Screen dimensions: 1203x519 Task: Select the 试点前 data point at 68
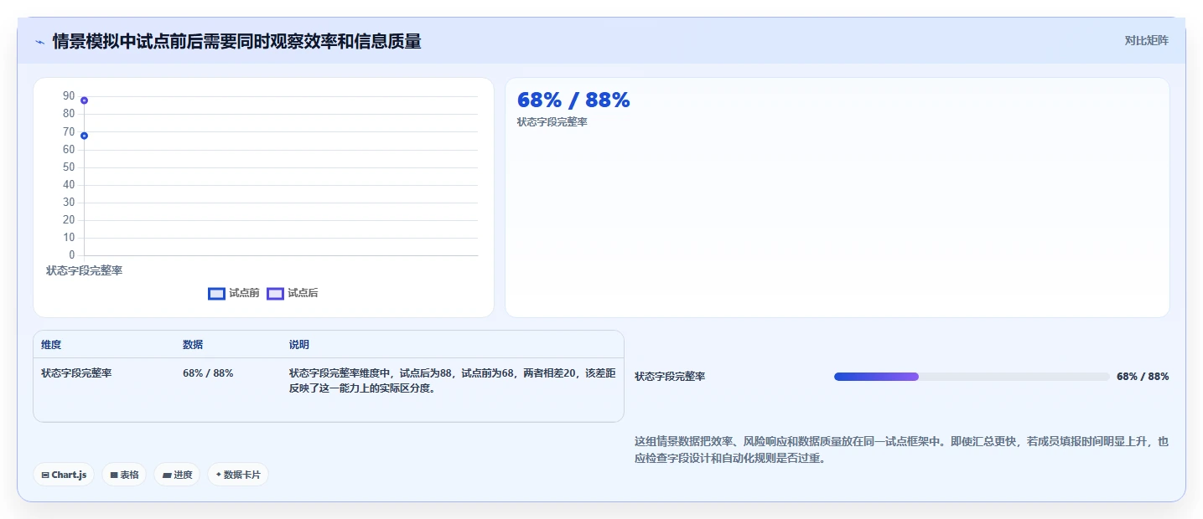(x=84, y=136)
